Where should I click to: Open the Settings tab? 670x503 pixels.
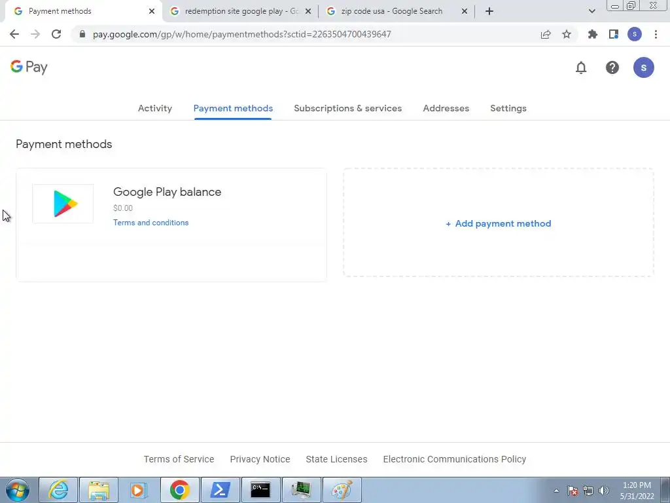coord(508,108)
